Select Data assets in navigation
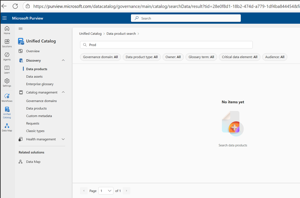This screenshot has height=198, width=300. click(34, 76)
